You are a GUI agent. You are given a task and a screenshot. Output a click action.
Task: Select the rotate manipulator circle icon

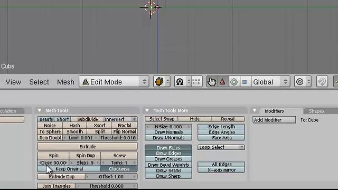pyautogui.click(x=234, y=82)
